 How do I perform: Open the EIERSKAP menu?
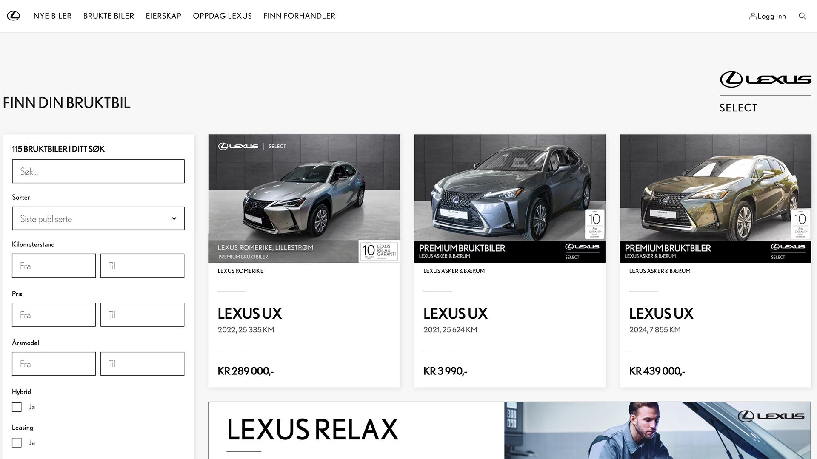(x=163, y=16)
